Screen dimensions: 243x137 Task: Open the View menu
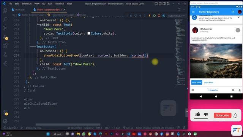37,3
